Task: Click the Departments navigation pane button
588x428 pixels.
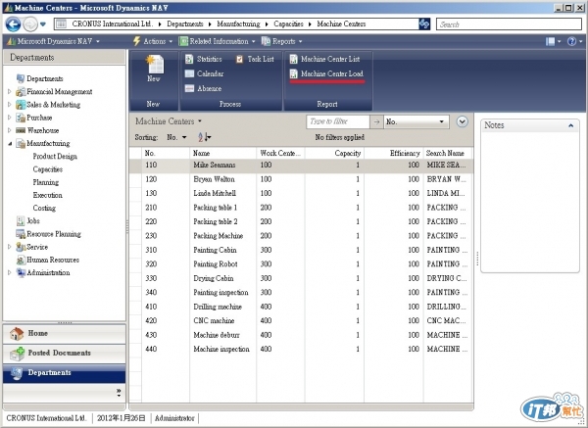Action: click(x=65, y=373)
